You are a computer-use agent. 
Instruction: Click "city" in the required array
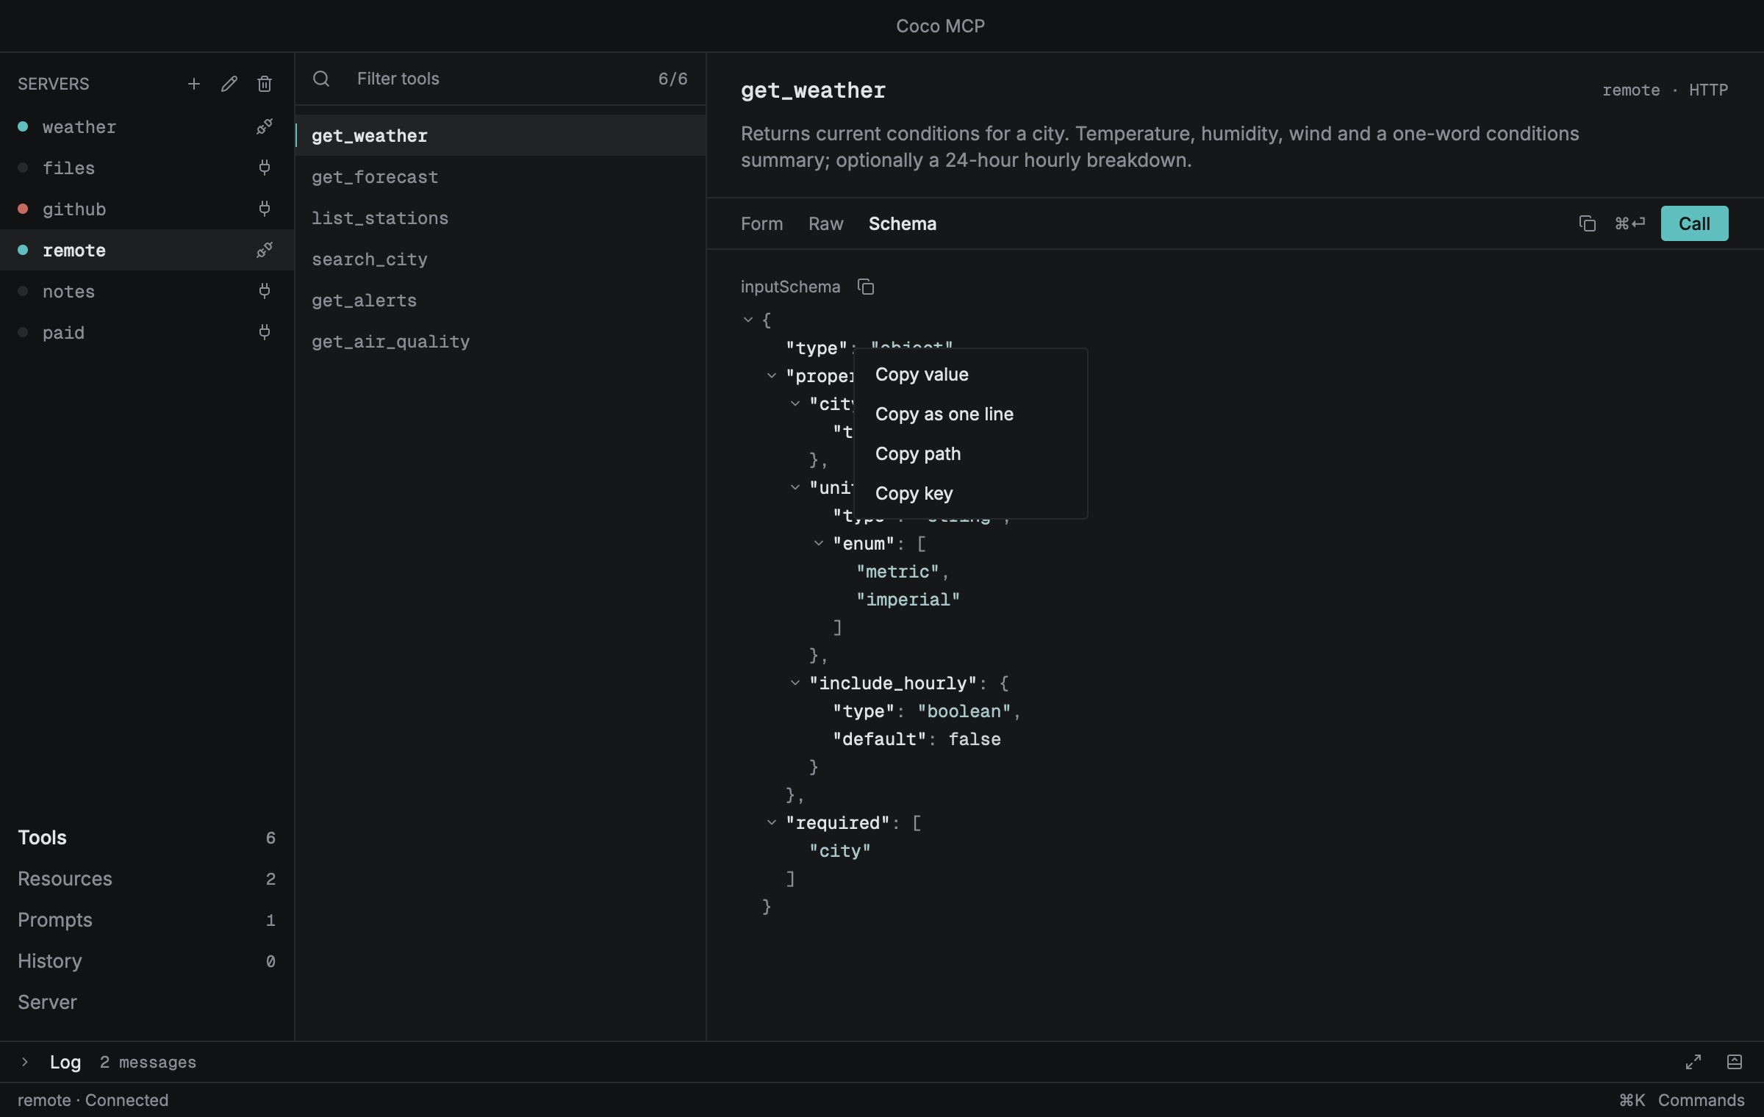click(840, 850)
